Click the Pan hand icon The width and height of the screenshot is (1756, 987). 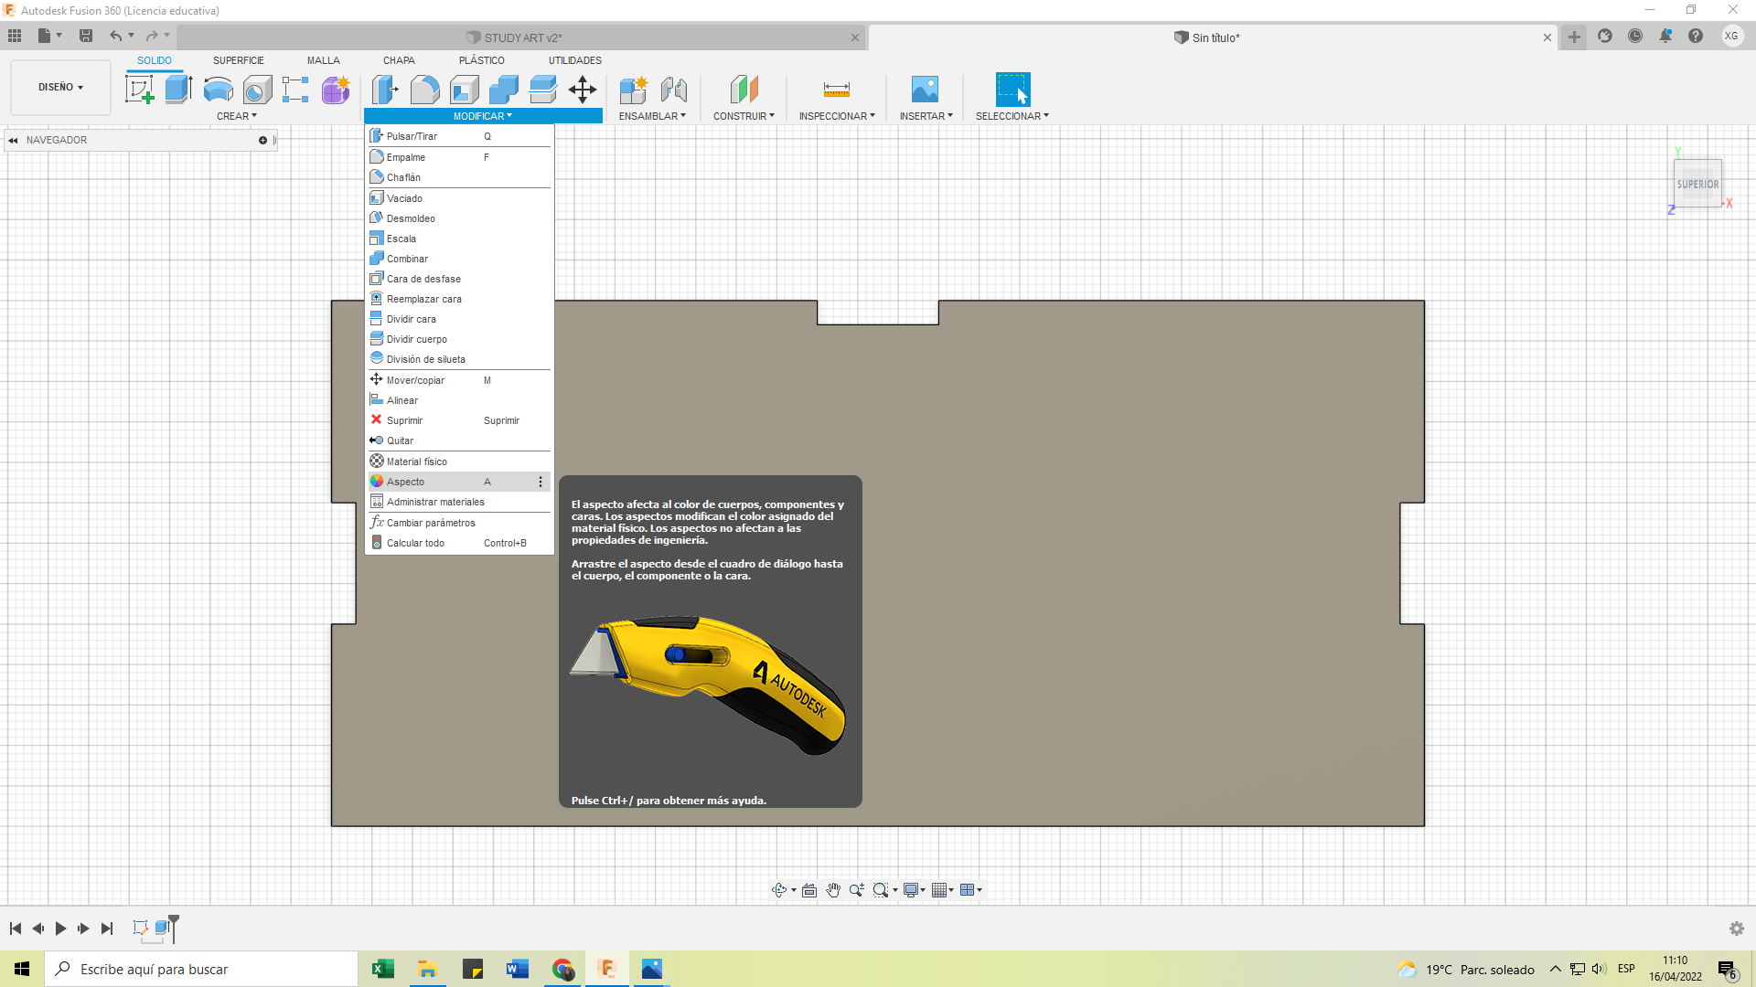click(x=833, y=890)
